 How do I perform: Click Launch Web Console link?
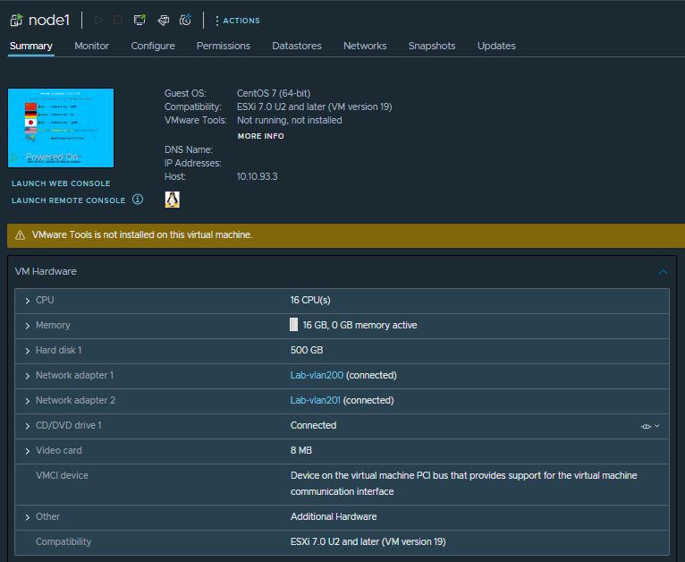[61, 183]
